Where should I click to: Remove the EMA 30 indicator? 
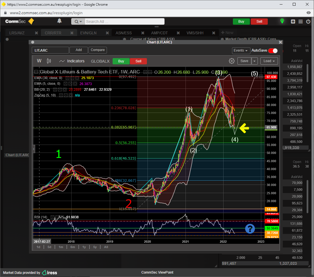pos(77,78)
